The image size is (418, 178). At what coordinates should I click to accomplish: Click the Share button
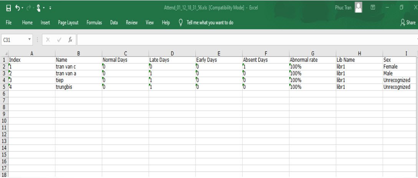[x=408, y=23]
